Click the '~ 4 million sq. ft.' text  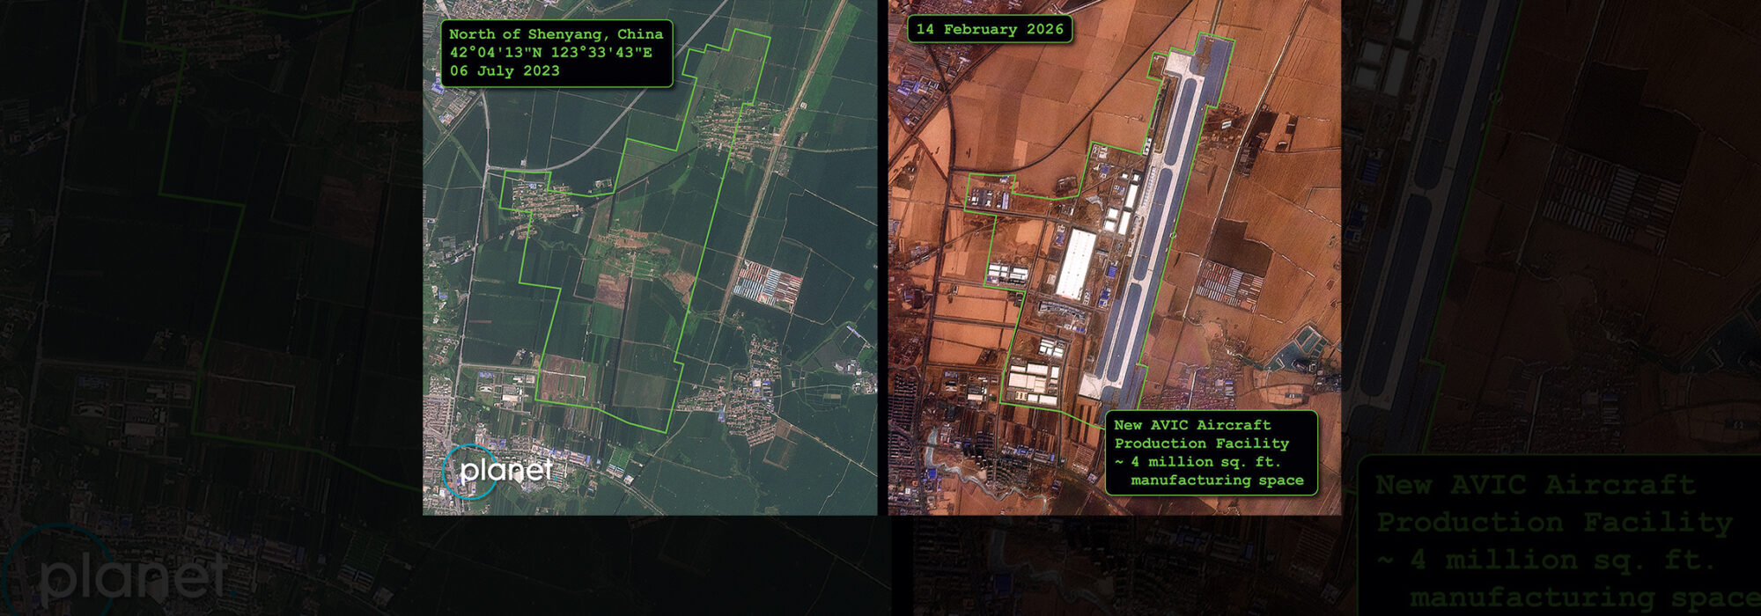pos(1197,462)
